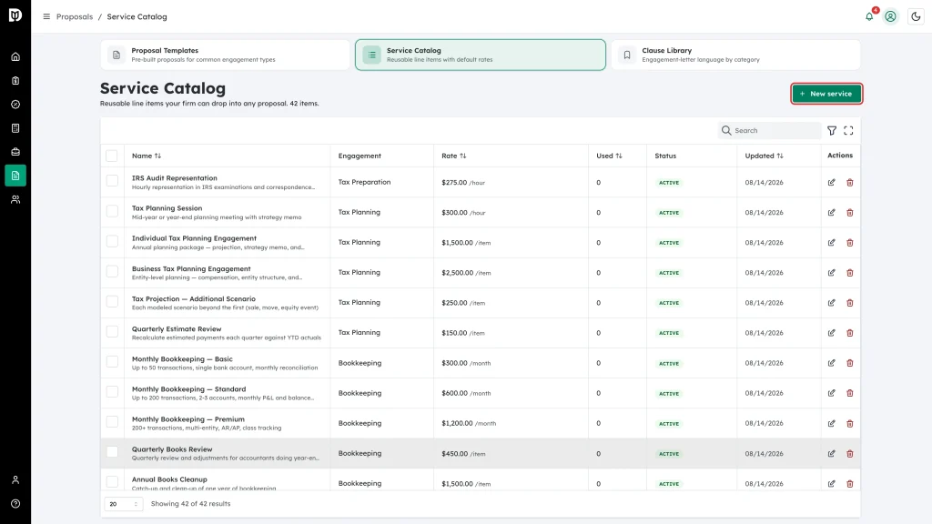Select the highlighted Proposals document icon in sidebar

(x=15, y=176)
